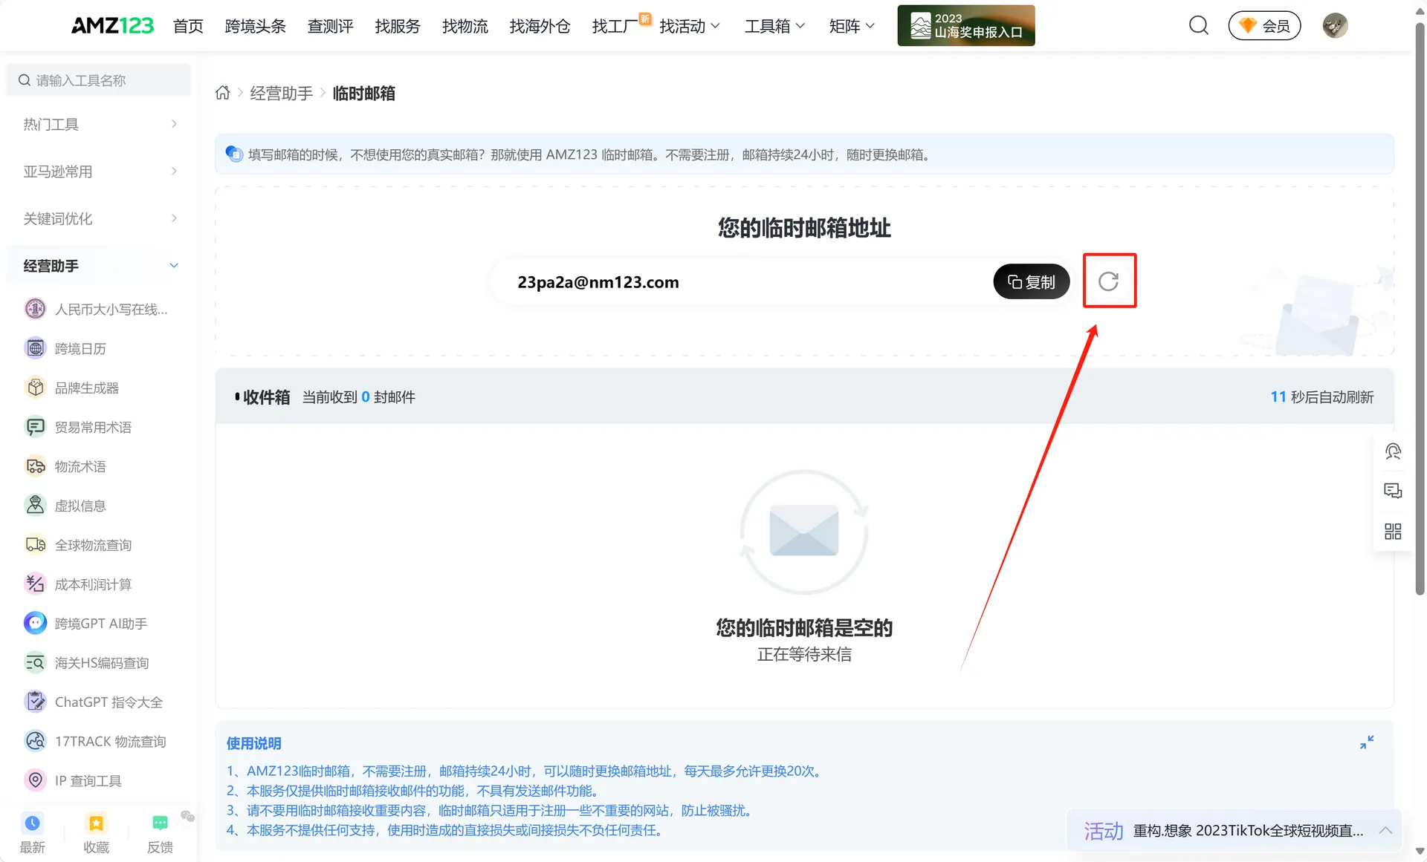Open 查测评 in top navigation
Image resolution: width=1427 pixels, height=862 pixels.
pyautogui.click(x=330, y=26)
